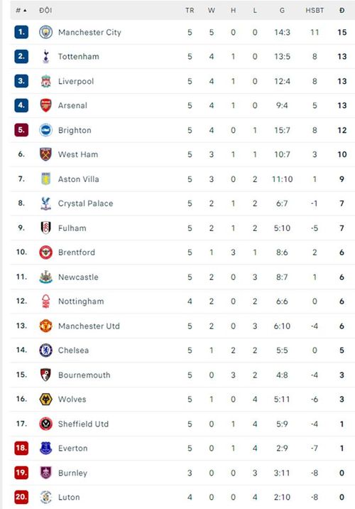Click the Brighton club crest
355x509 pixels.
45,130
